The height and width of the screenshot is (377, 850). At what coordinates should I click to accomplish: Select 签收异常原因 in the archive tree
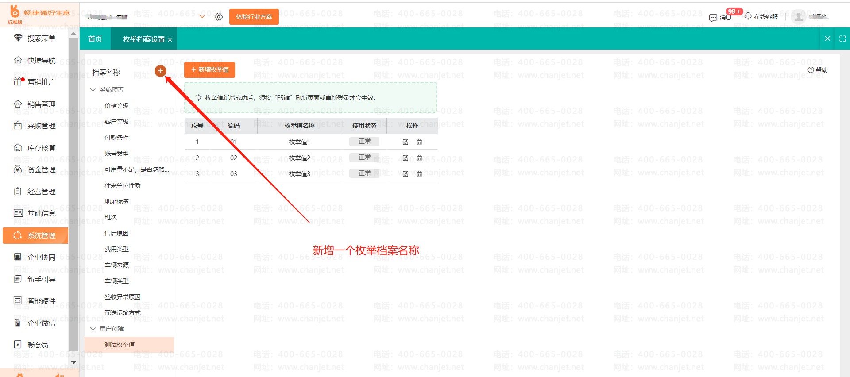(x=123, y=297)
